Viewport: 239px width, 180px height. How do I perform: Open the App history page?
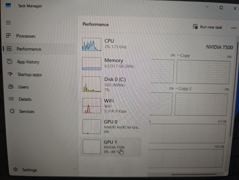[x=28, y=62]
